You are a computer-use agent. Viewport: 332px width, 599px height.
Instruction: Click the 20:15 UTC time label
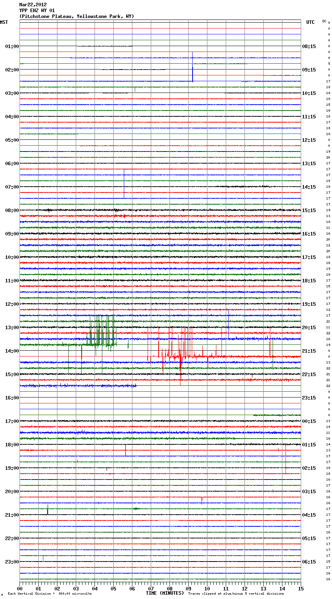tap(309, 328)
